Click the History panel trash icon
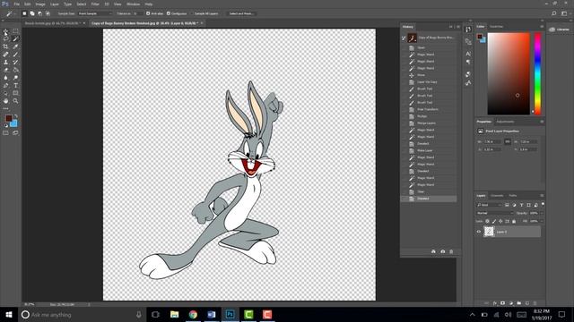This screenshot has height=322, width=574. (x=451, y=251)
